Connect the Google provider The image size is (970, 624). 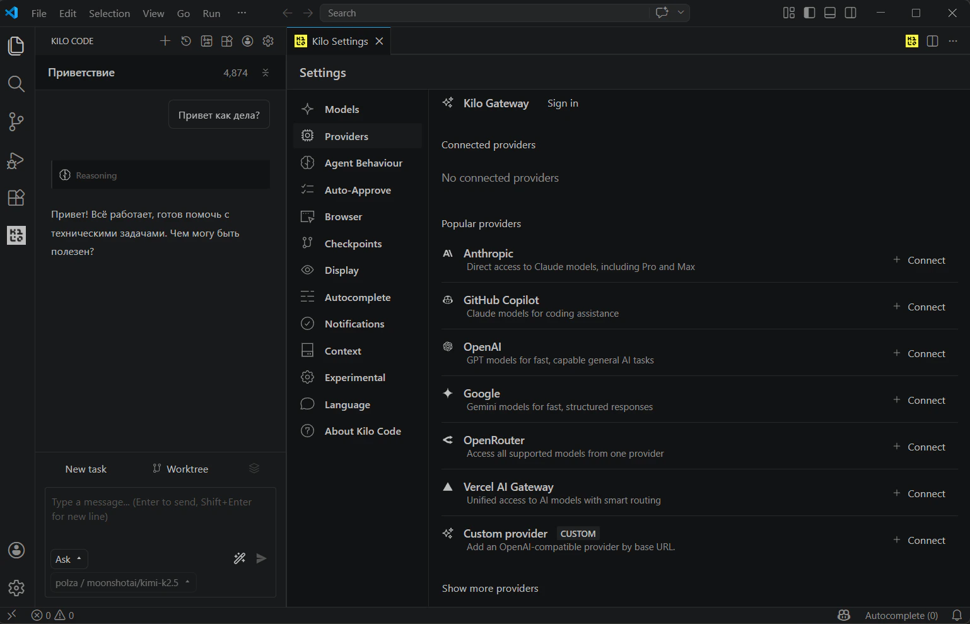click(x=920, y=400)
